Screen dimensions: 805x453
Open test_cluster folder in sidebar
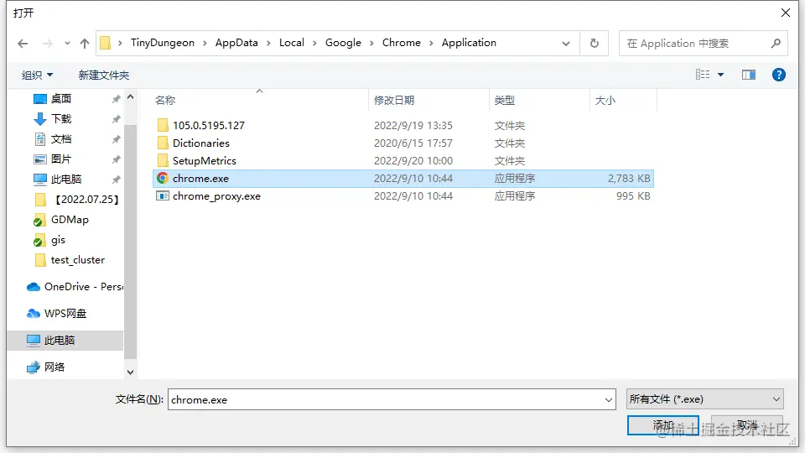click(77, 260)
